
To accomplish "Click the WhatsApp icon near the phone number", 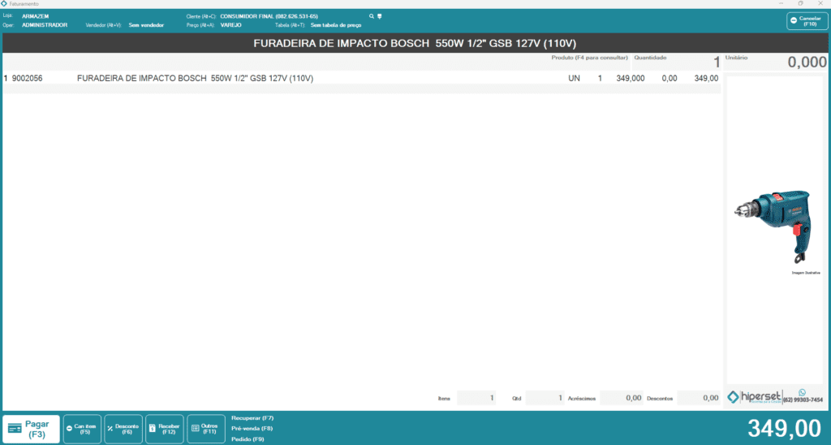I will pos(803,391).
